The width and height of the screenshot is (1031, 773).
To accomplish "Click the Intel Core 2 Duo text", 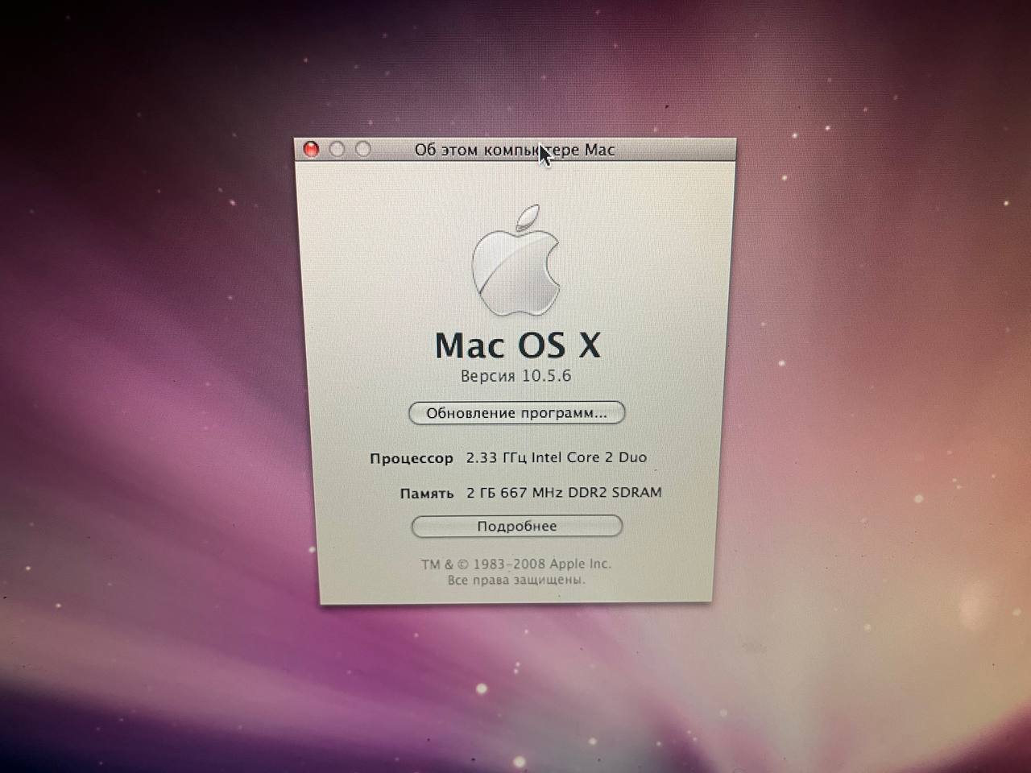I will [589, 457].
